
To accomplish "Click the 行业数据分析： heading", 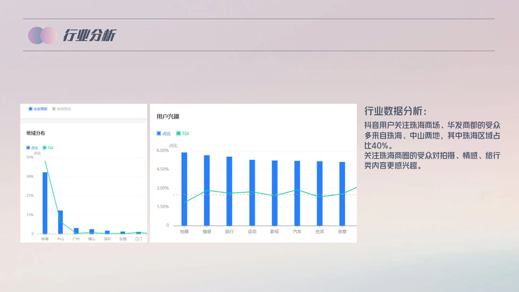I will (395, 111).
